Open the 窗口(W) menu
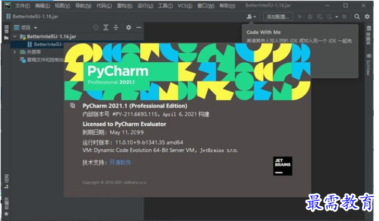379x221 pixels. pyautogui.click(x=205, y=5)
